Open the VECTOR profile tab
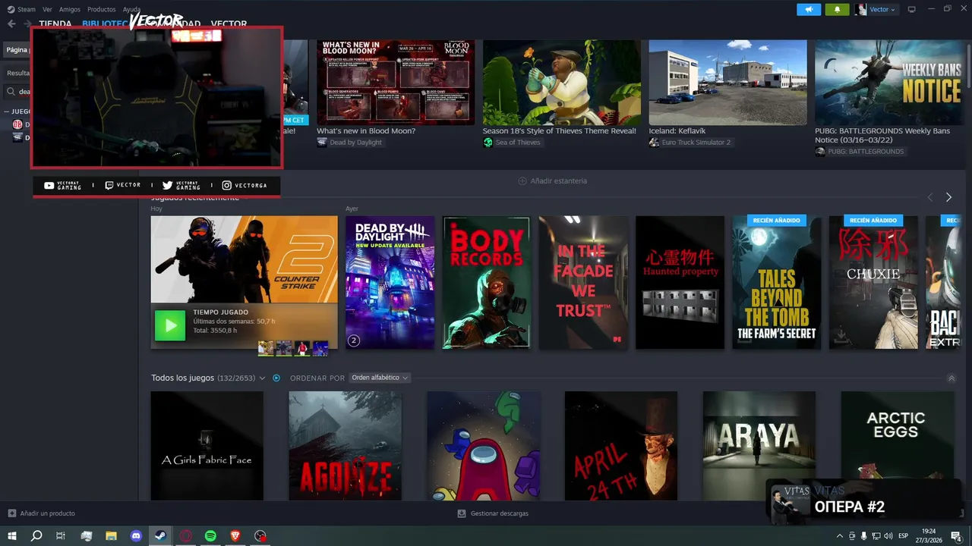 tap(229, 24)
